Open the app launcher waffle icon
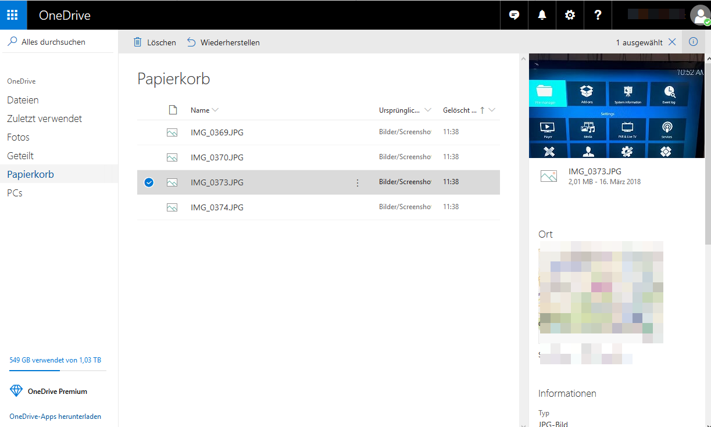Screen dimensions: 711x427 coord(13,15)
